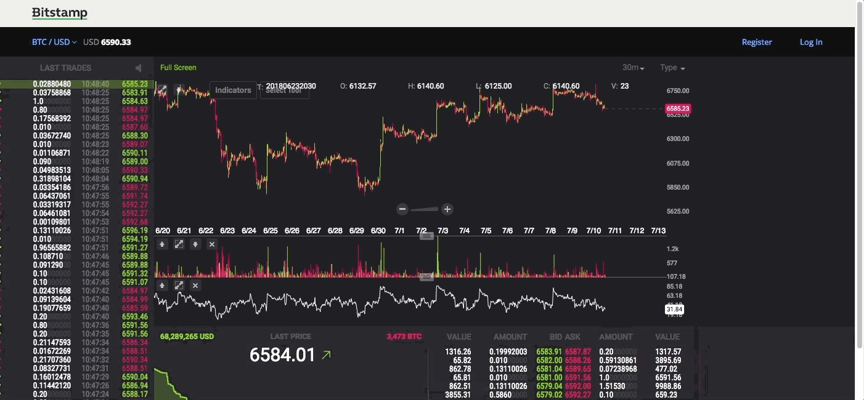864x400 pixels.
Task: Click 3,473 BTC volume total
Action: click(x=404, y=337)
